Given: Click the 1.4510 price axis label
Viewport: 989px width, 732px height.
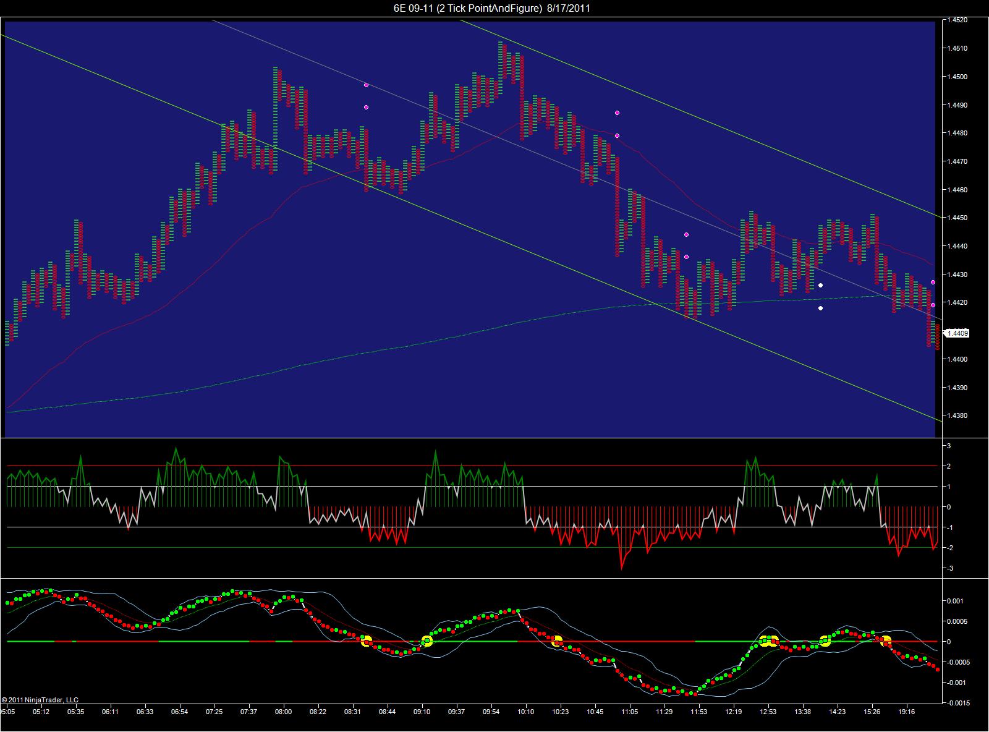Looking at the screenshot, I should pyautogui.click(x=957, y=48).
